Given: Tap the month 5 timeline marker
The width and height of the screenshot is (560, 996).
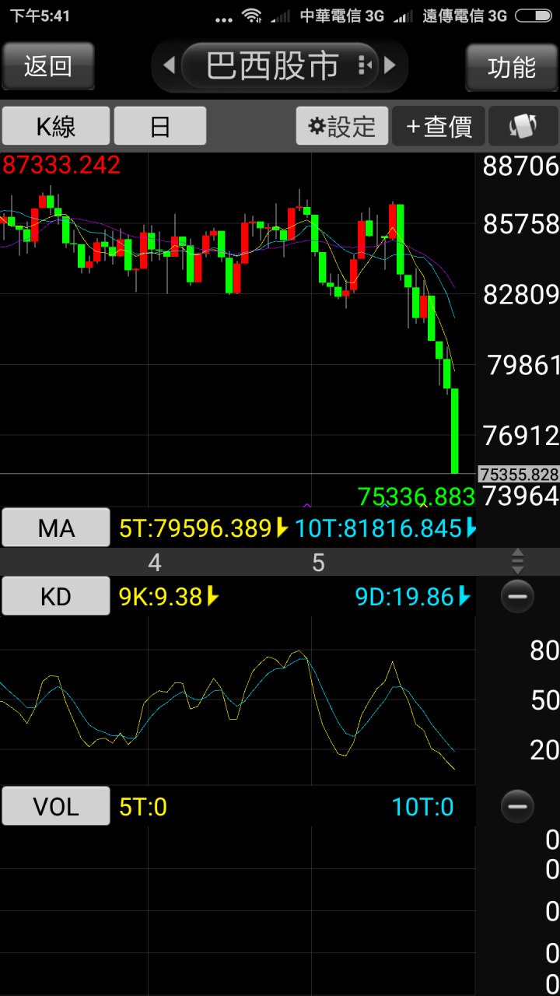Looking at the screenshot, I should tap(318, 563).
